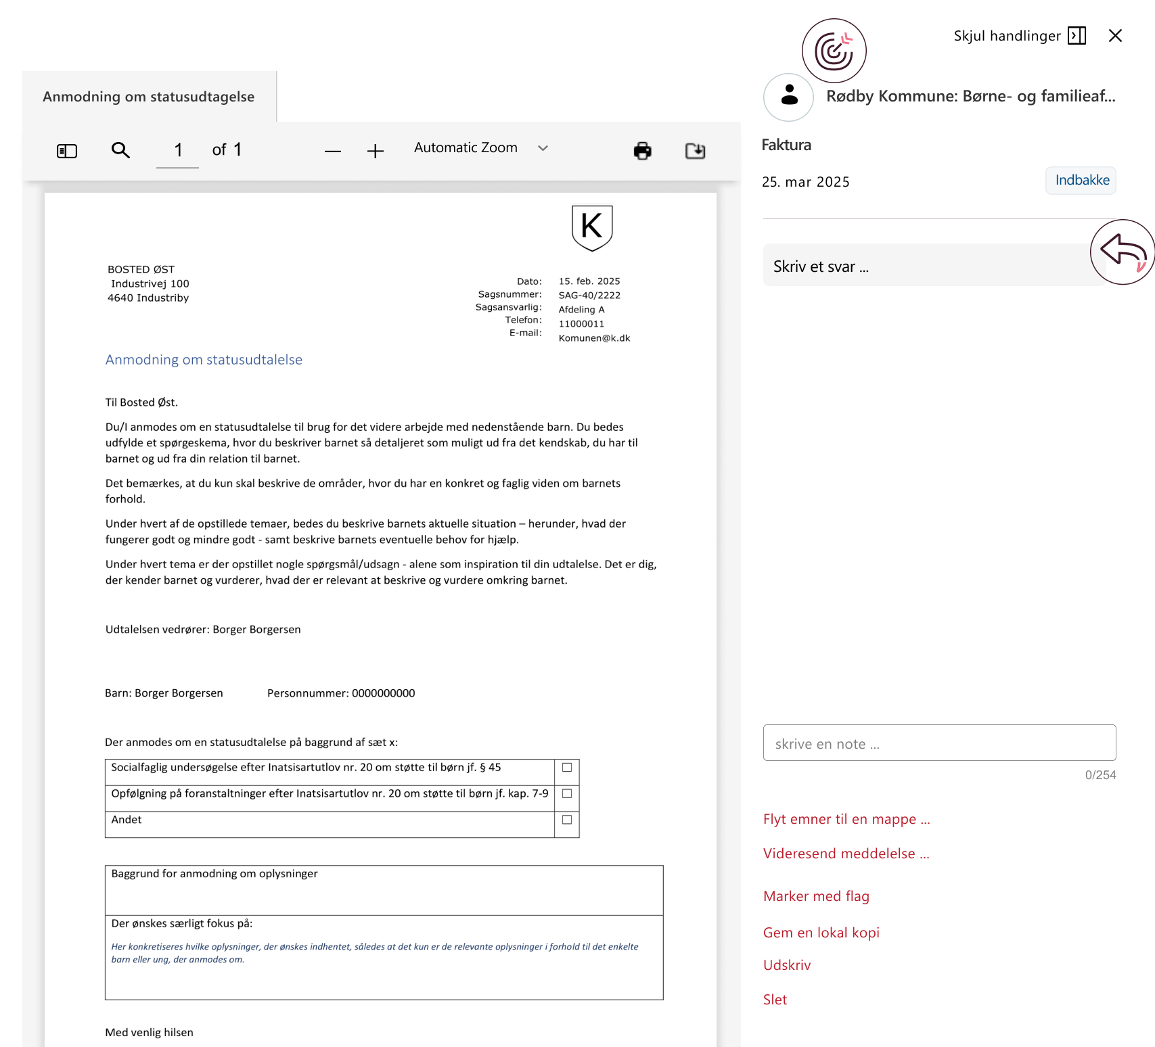
Task: Select the Anmodning om statusudtagelse tab
Action: point(149,97)
